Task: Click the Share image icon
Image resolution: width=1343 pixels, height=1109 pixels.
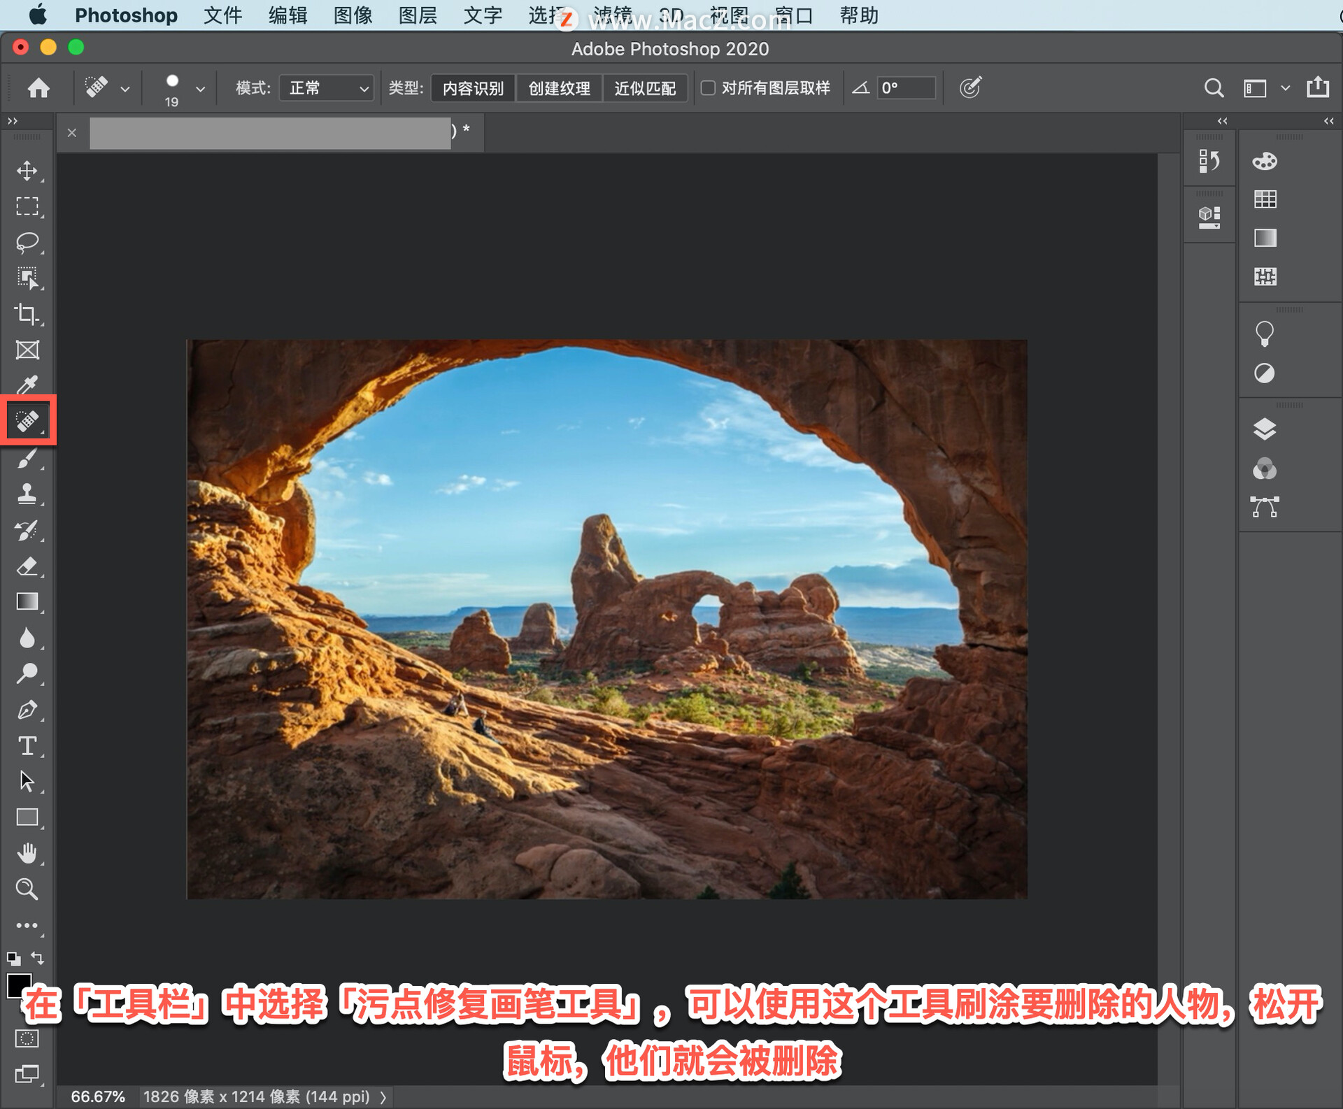Action: (1318, 87)
